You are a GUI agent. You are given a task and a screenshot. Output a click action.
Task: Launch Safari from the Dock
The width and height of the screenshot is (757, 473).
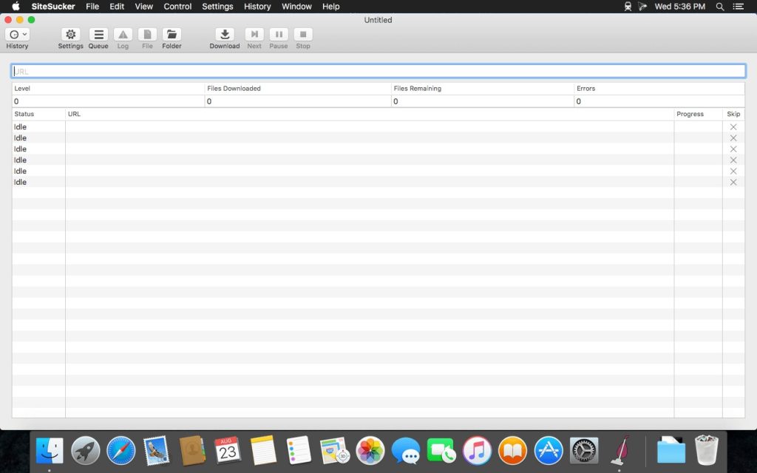[121, 450]
